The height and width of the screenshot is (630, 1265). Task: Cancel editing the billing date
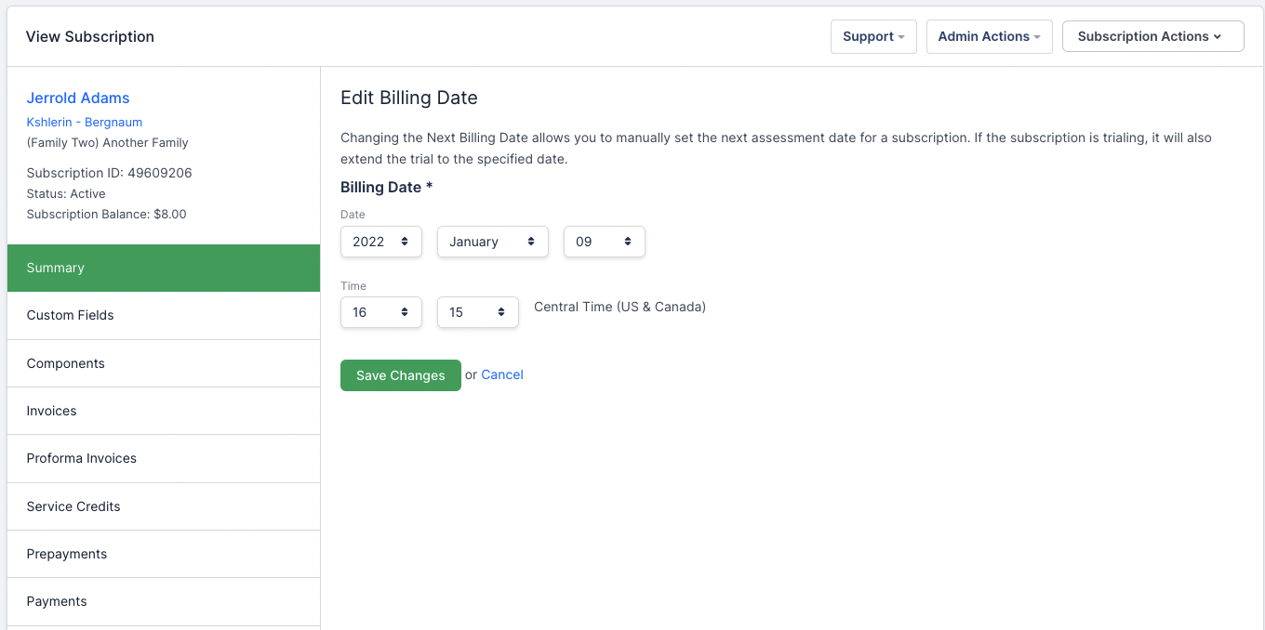pyautogui.click(x=502, y=374)
